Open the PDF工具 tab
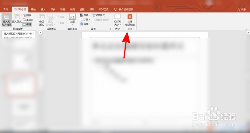 coord(104,10)
